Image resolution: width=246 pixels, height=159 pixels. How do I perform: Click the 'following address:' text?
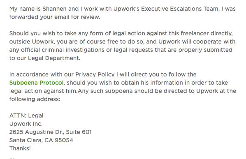point(35,99)
